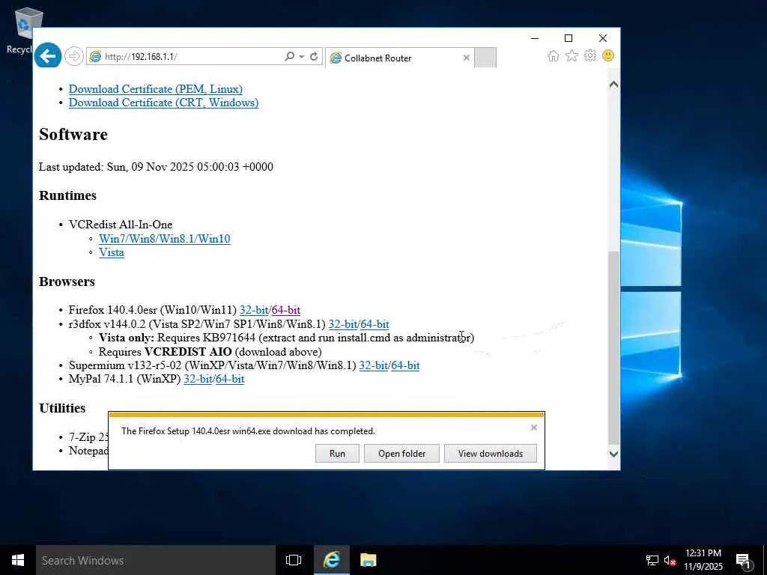Click Internet Explorer taskbar icon

point(332,560)
